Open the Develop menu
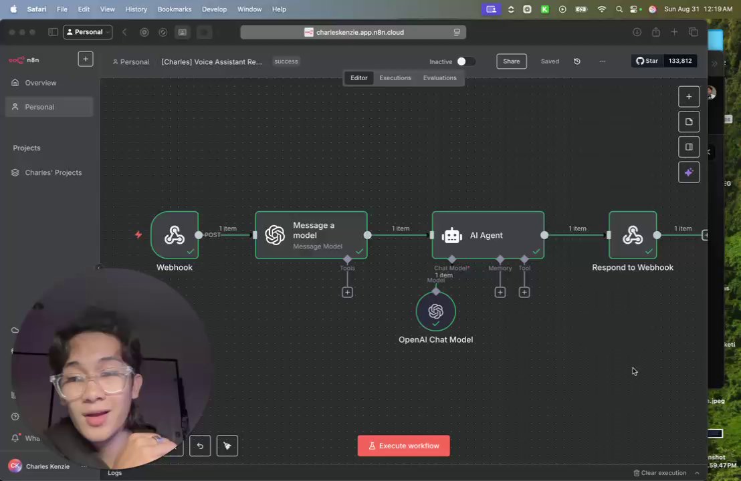The height and width of the screenshot is (481, 741). click(x=214, y=9)
